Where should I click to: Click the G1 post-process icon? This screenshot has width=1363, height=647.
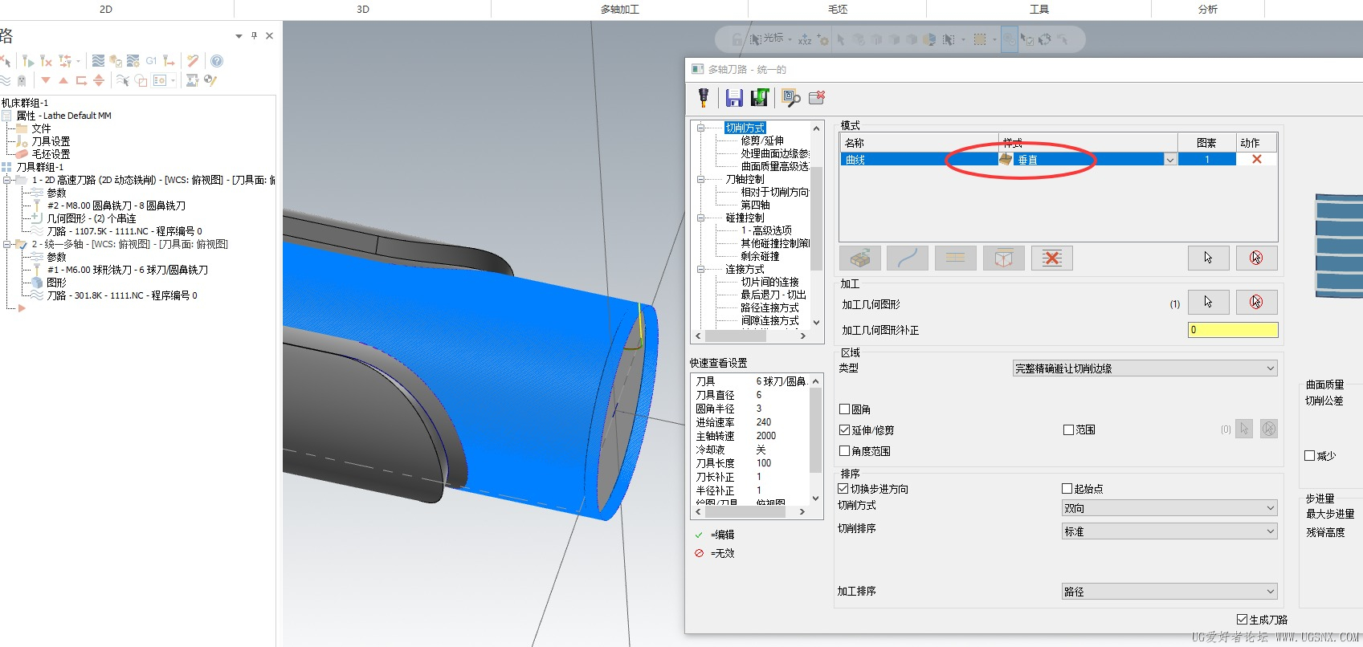(x=151, y=61)
